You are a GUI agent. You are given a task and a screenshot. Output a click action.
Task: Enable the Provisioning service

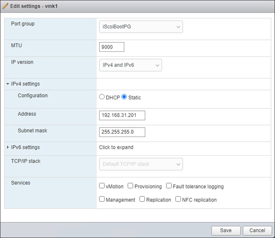pyautogui.click(x=130, y=186)
